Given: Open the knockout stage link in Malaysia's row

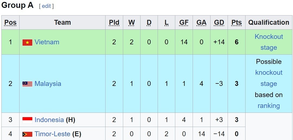Looking at the screenshot, I should point(269,73).
